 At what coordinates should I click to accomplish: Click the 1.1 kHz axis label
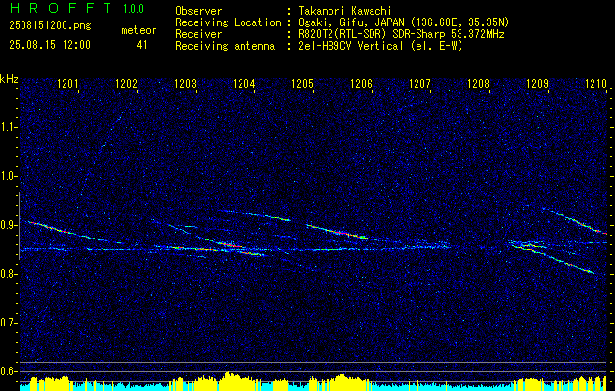coord(8,127)
